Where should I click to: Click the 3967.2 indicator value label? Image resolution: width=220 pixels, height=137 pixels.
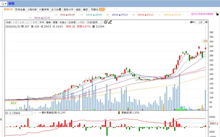(214, 124)
